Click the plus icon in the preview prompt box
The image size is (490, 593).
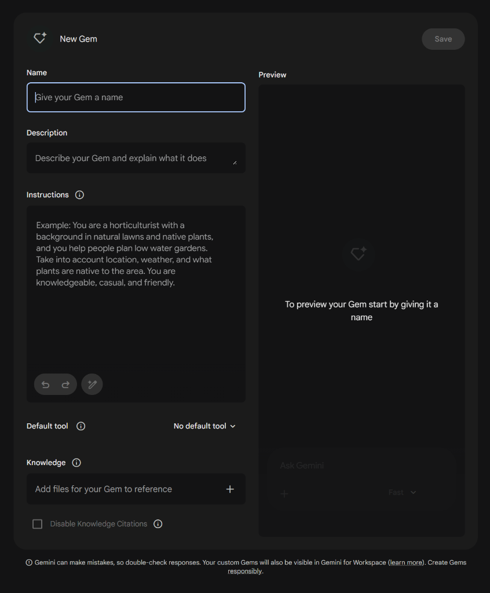284,494
